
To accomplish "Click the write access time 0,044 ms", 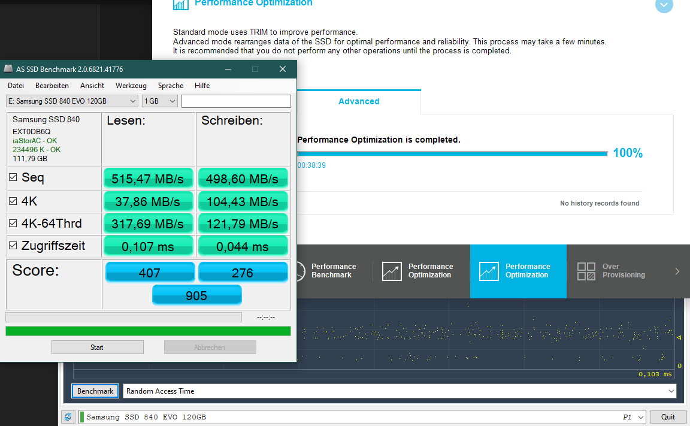I will [243, 246].
